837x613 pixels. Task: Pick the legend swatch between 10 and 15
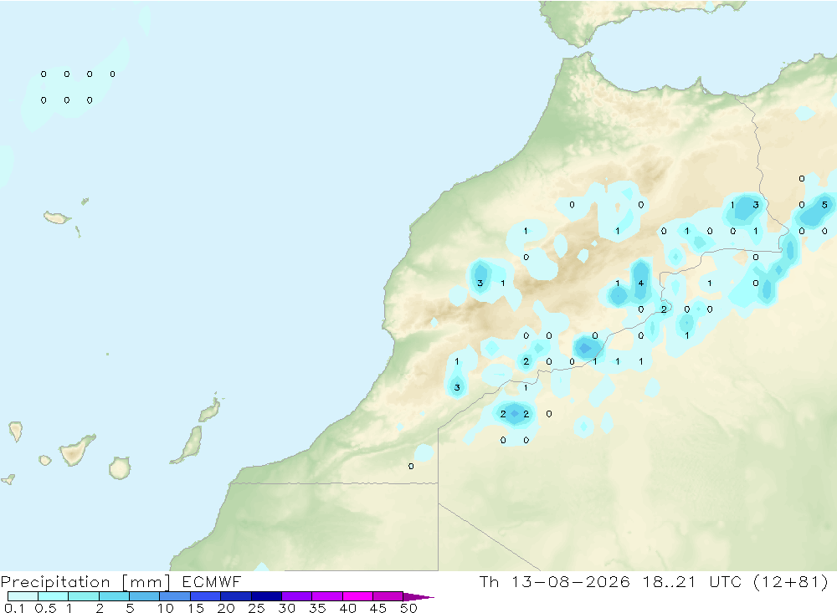tap(175, 596)
